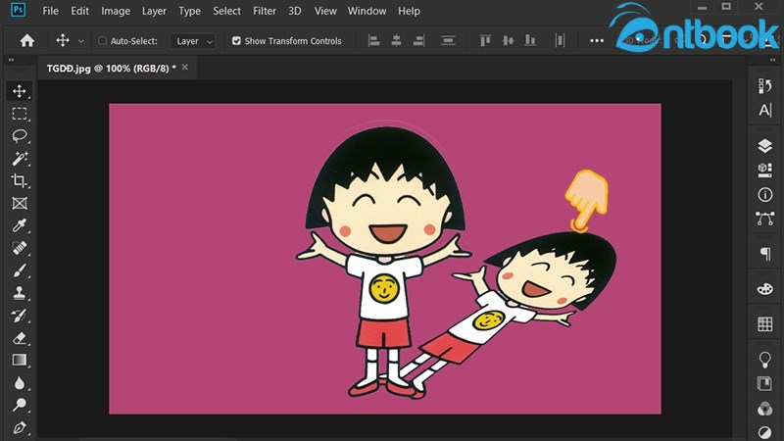Align bottom edges in options bar
The image size is (784, 441).
pyautogui.click(x=530, y=40)
